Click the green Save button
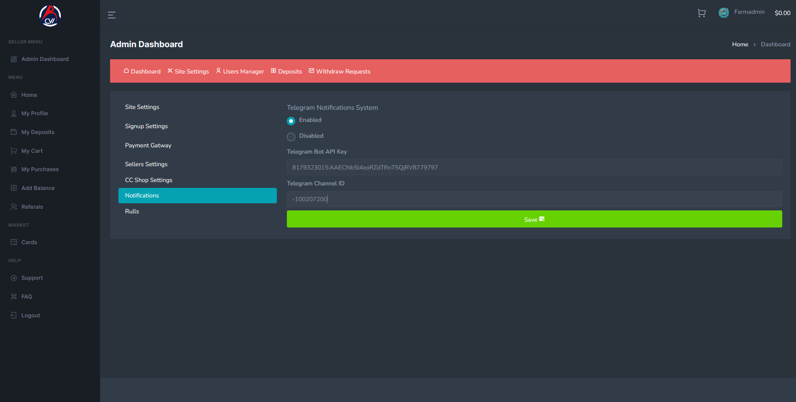 click(x=535, y=219)
